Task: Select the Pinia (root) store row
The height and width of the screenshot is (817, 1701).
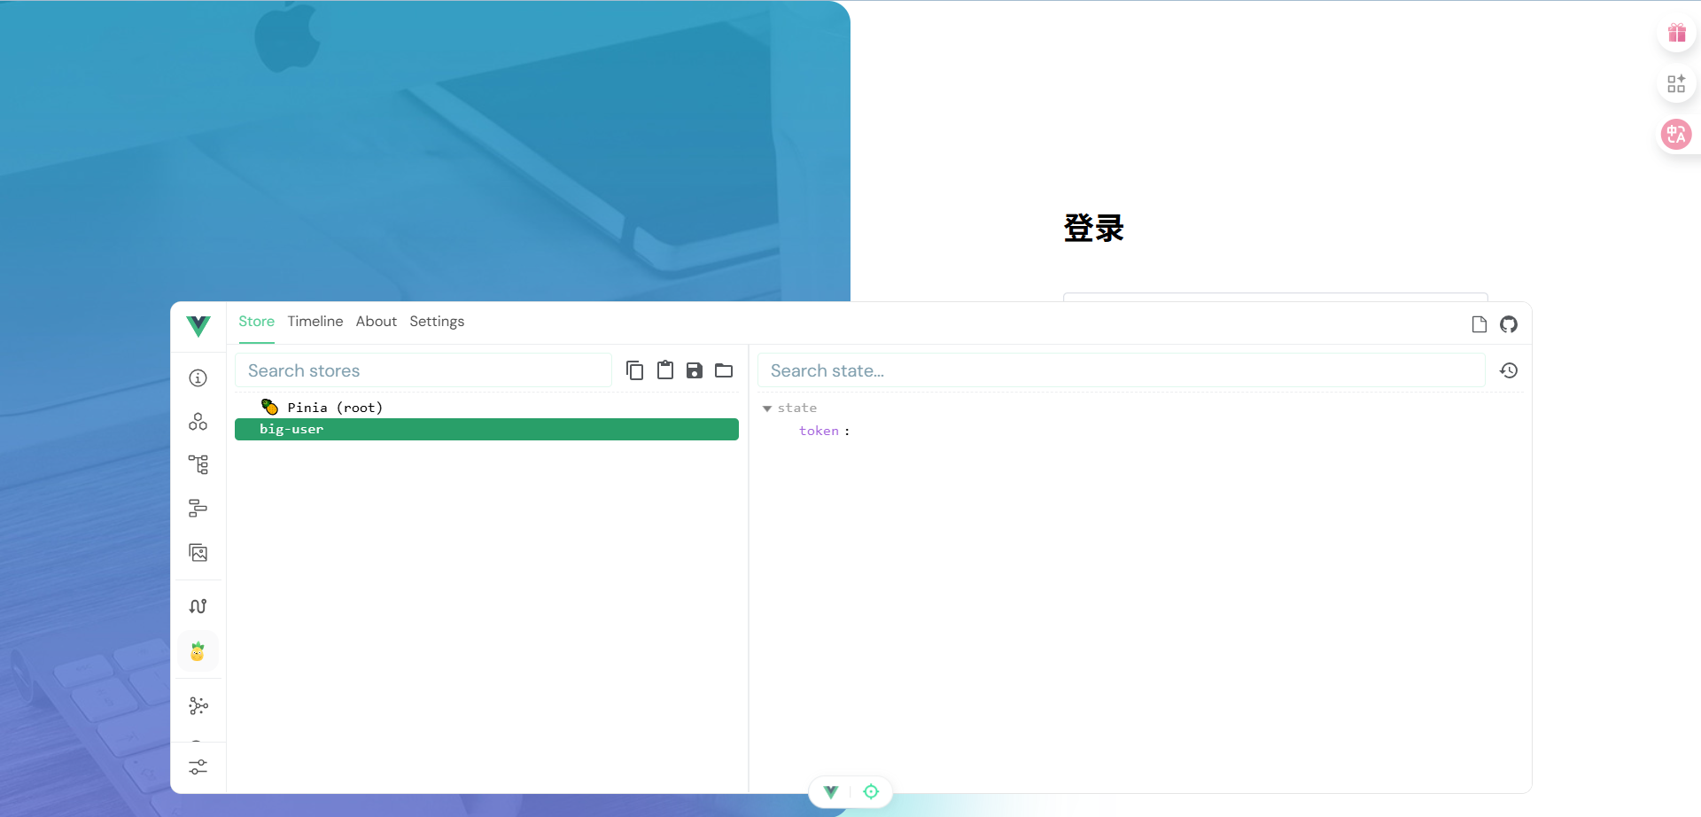Action: pos(486,408)
